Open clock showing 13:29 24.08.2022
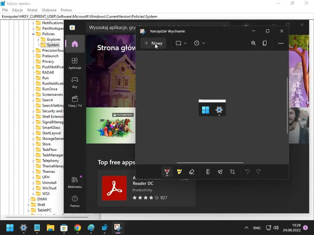 click(x=292, y=228)
